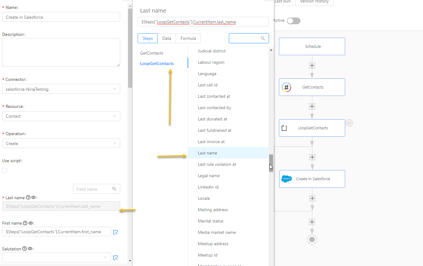Viewport: 423px width, 266px height.
Task: Select the Create in Salesforce workflow node
Action: 312,179
